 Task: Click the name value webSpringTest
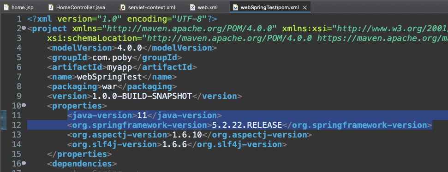(x=109, y=77)
